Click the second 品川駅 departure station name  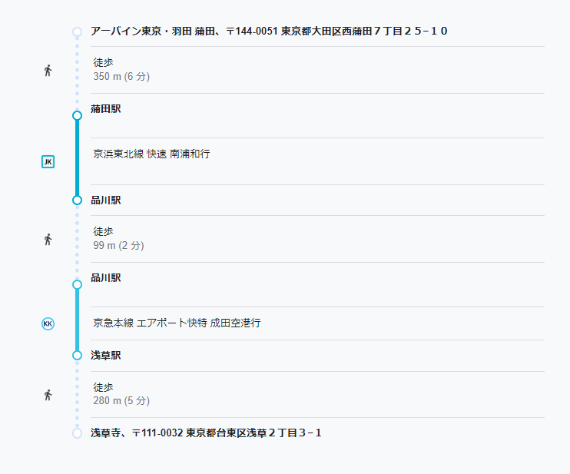tap(106, 278)
